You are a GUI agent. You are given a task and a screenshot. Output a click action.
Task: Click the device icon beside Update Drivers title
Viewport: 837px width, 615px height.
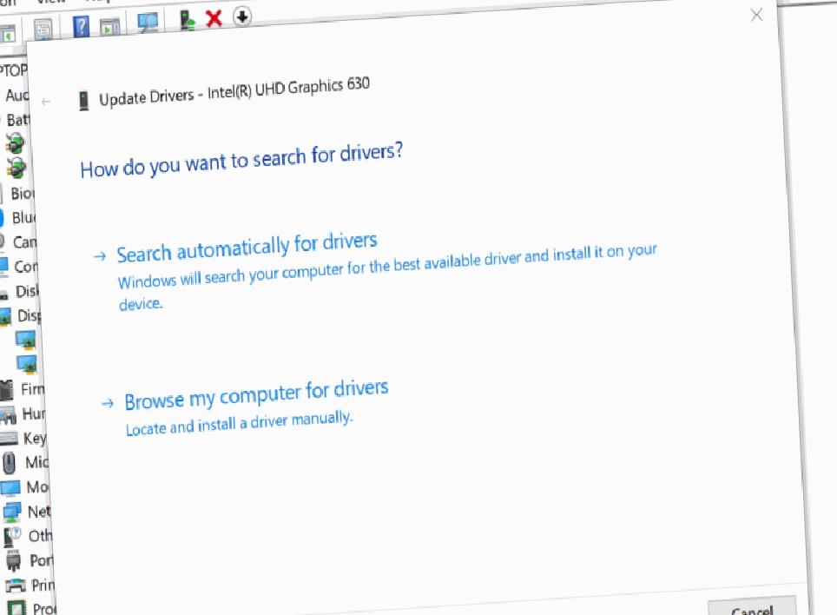point(84,101)
